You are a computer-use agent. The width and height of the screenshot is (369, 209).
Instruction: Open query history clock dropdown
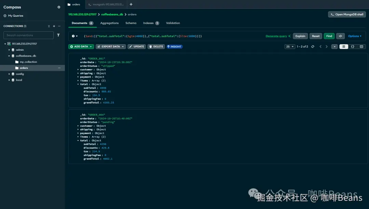click(74, 36)
